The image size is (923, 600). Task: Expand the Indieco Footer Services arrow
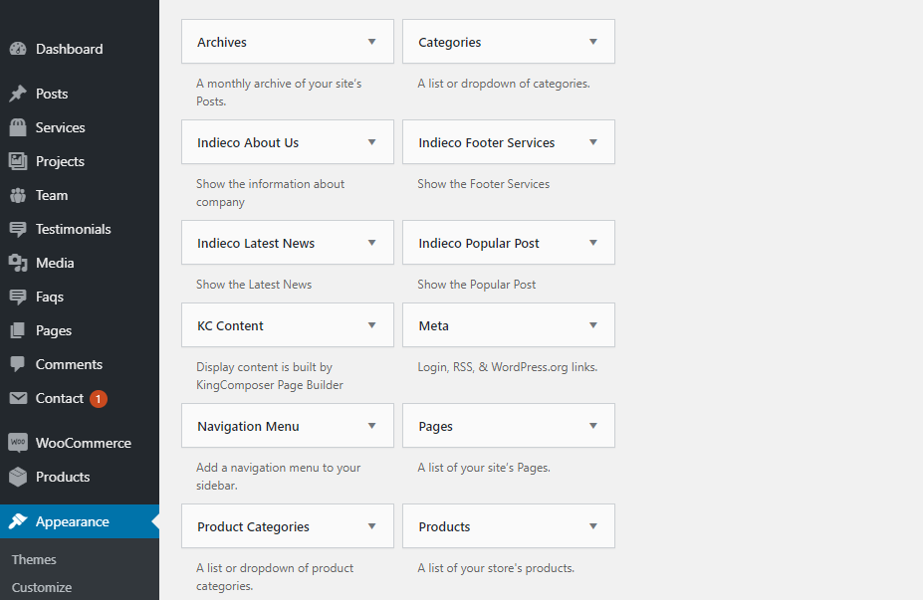(593, 142)
